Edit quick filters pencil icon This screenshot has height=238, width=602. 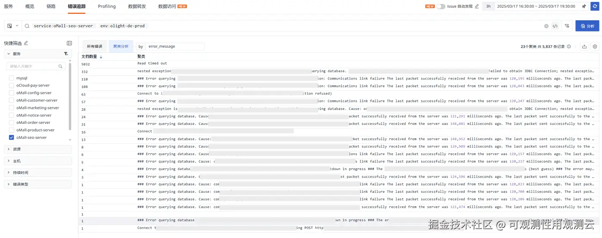[x=26, y=43]
